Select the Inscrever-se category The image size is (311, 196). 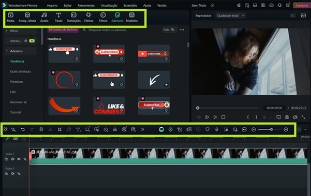click(x=19, y=102)
